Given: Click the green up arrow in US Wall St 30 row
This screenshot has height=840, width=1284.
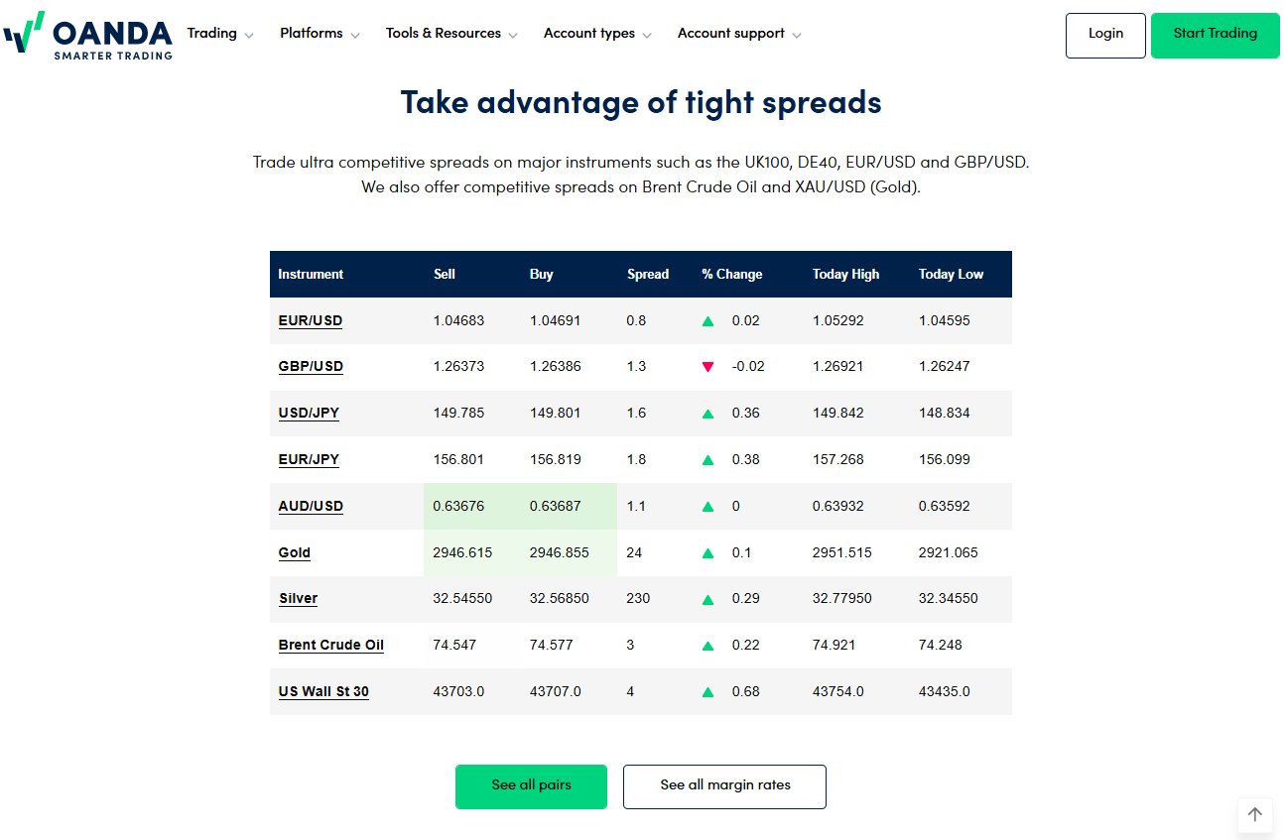Looking at the screenshot, I should (707, 692).
